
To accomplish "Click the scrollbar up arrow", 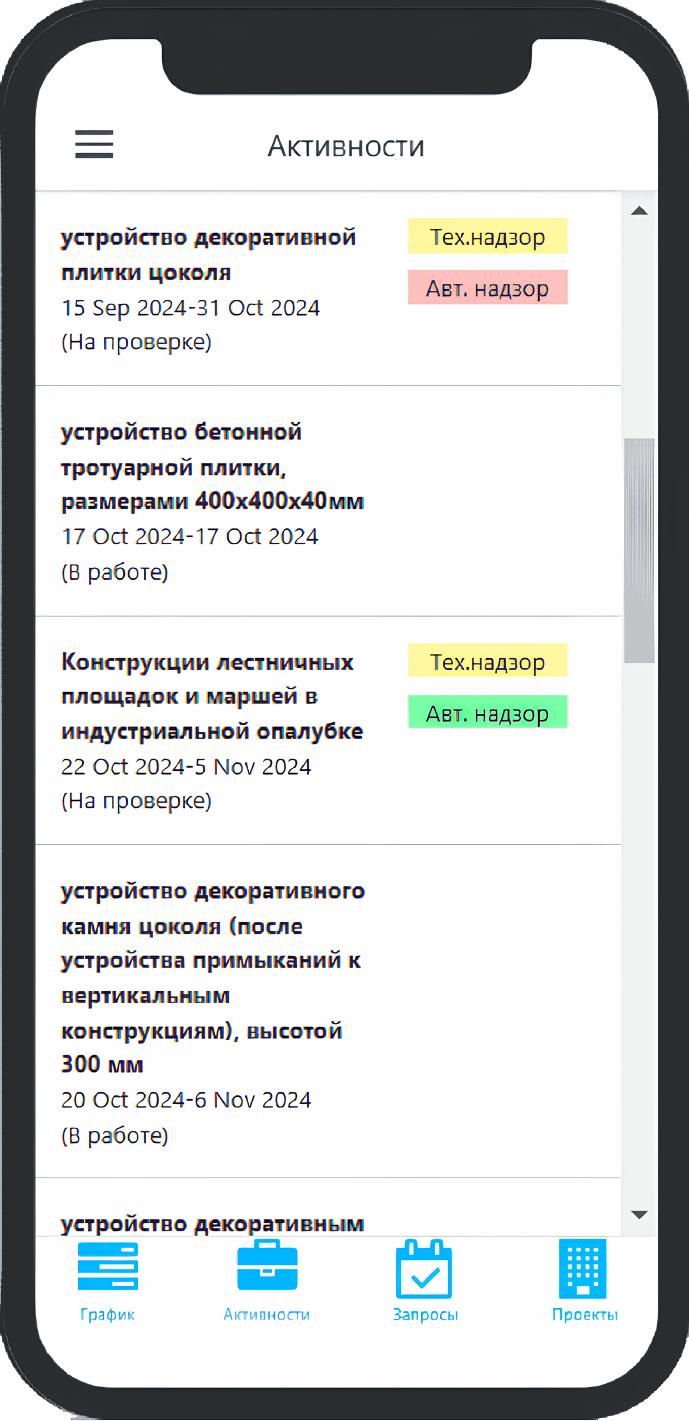I will (640, 210).
